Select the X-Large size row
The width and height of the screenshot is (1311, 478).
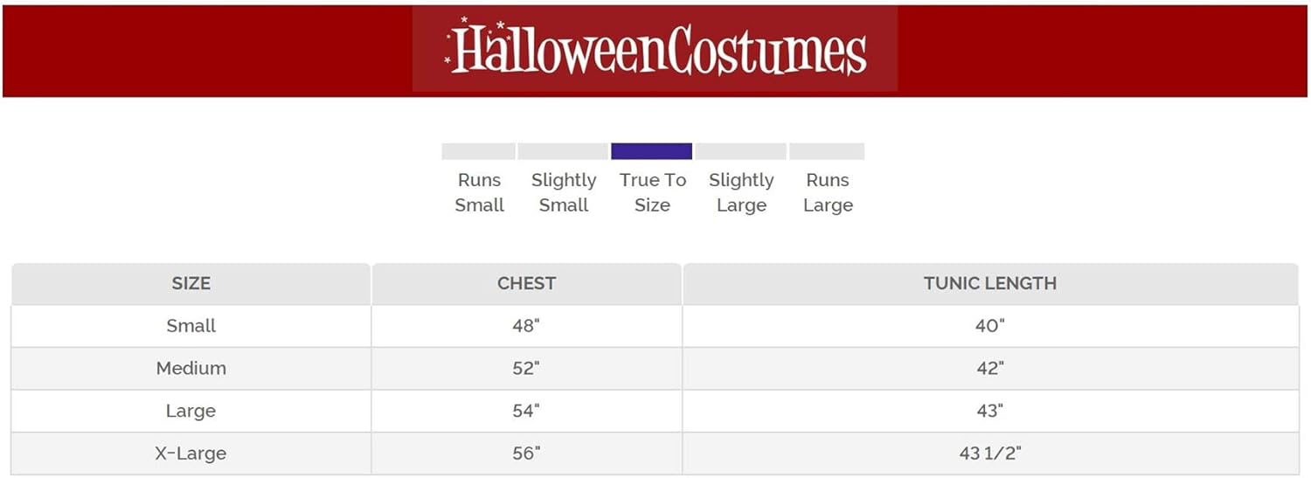tap(191, 454)
